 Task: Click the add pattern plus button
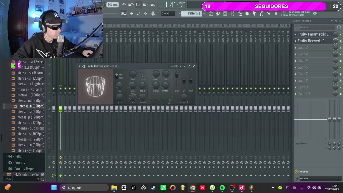coord(204,13)
